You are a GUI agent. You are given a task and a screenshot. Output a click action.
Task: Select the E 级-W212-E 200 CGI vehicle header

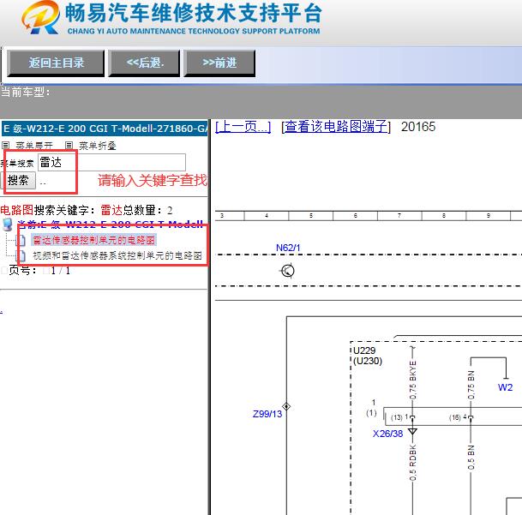tap(105, 129)
